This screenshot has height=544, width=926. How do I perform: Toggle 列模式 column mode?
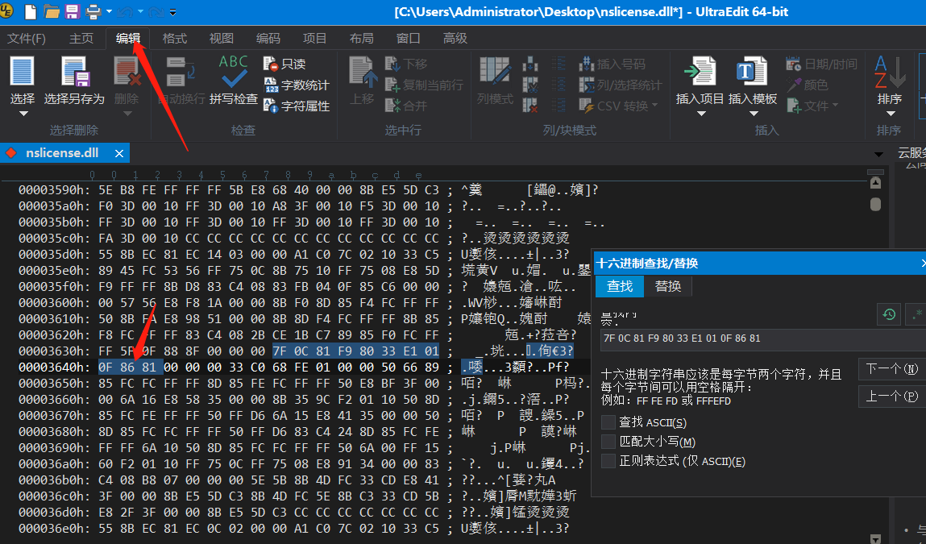pyautogui.click(x=495, y=81)
